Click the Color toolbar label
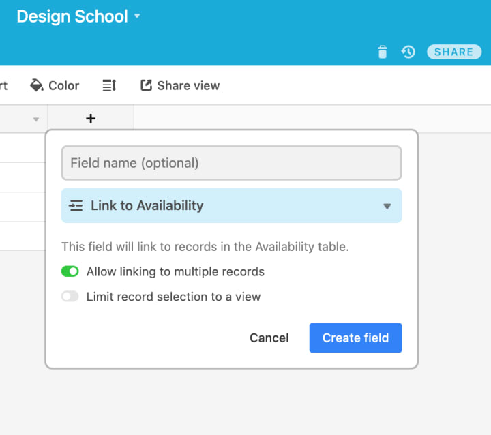The height and width of the screenshot is (435, 491). [64, 85]
